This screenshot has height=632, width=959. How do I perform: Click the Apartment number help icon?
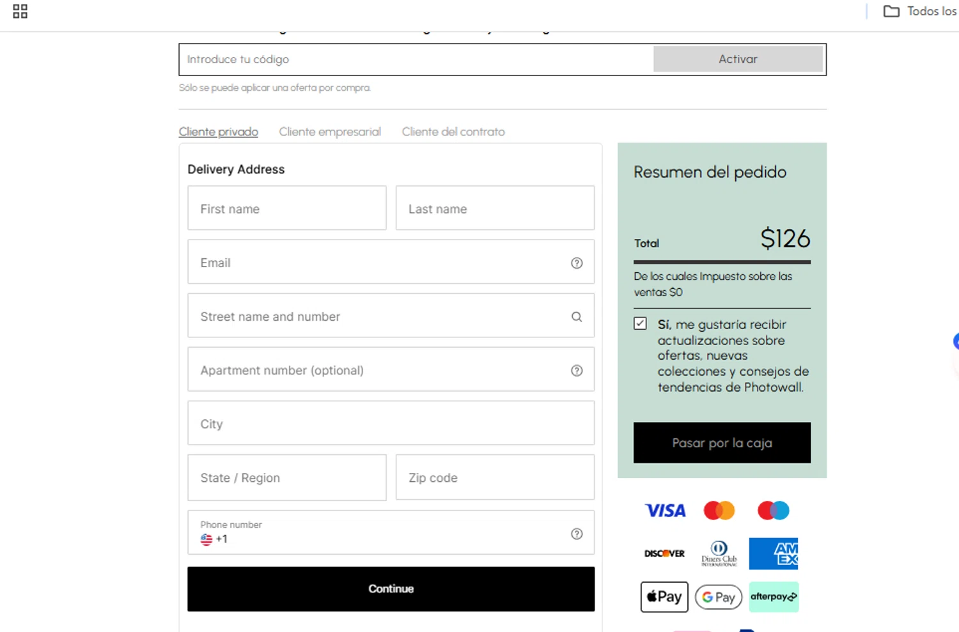(x=577, y=371)
